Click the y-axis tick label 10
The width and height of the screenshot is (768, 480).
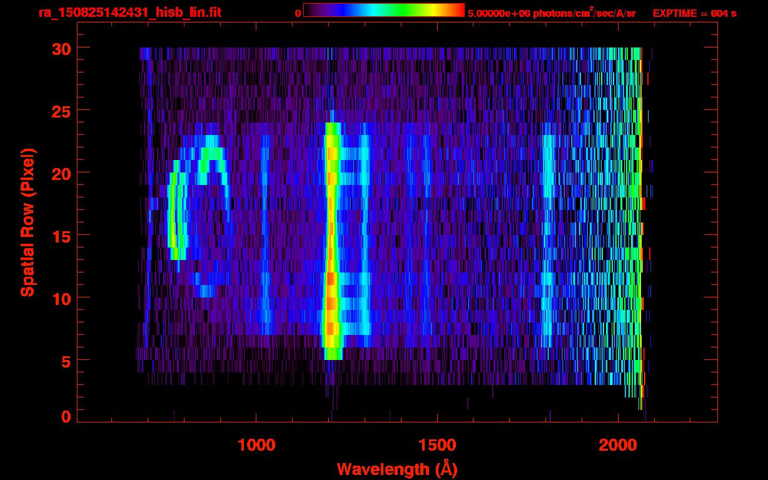pyautogui.click(x=63, y=298)
